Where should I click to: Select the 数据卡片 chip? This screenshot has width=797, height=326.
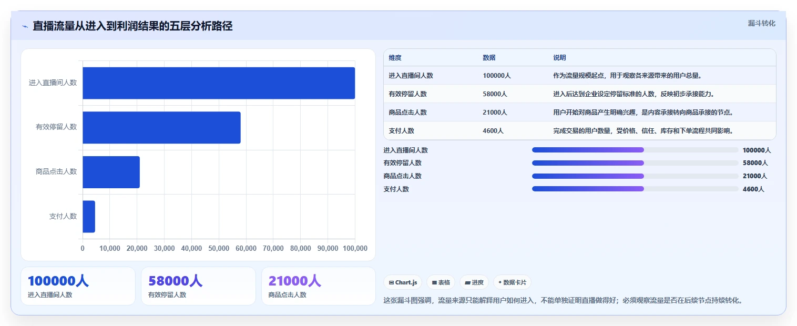[x=512, y=282]
